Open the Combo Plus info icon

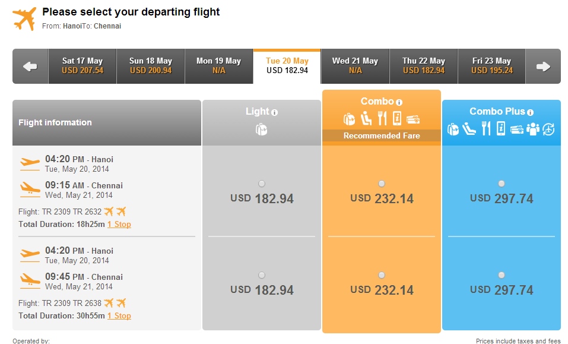[x=531, y=112]
